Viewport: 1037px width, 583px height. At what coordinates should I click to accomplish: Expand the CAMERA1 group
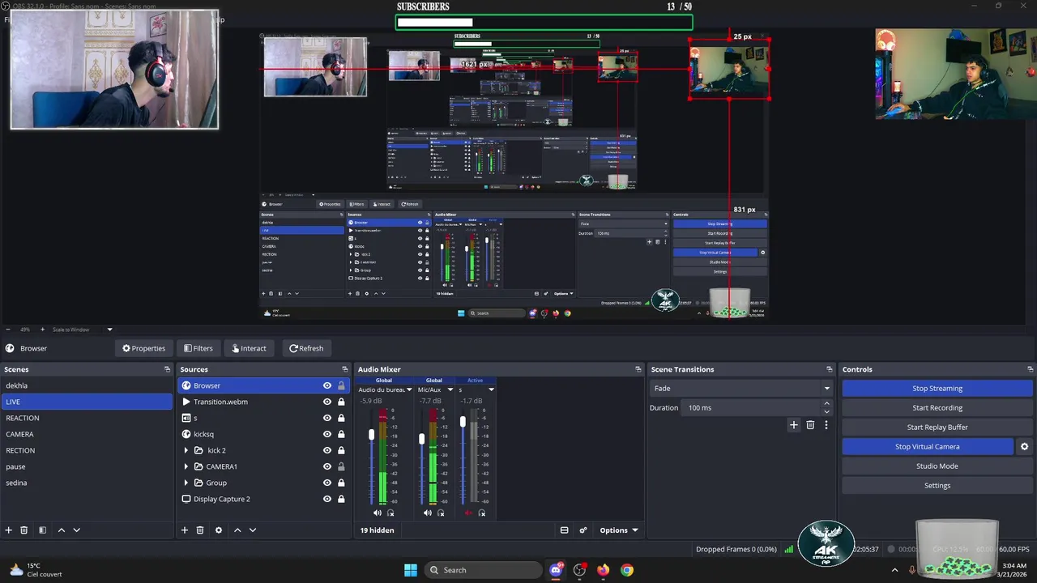coord(186,466)
